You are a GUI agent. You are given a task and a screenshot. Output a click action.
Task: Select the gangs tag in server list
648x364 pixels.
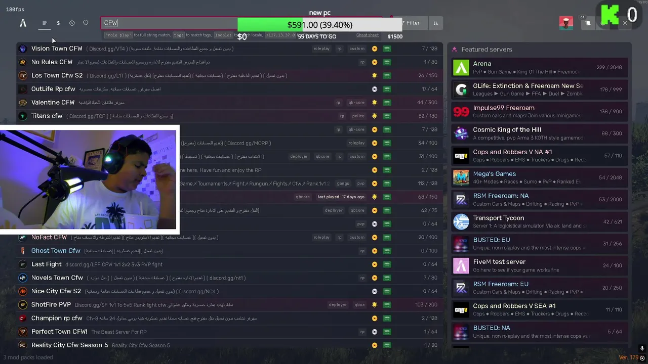(343, 184)
